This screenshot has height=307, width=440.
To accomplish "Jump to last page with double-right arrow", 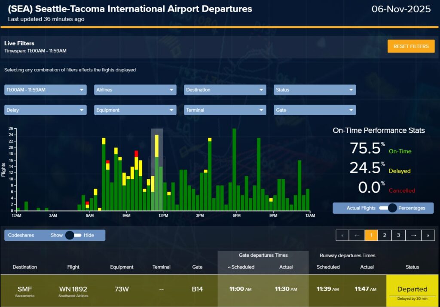I will pyautogui.click(x=428, y=235).
